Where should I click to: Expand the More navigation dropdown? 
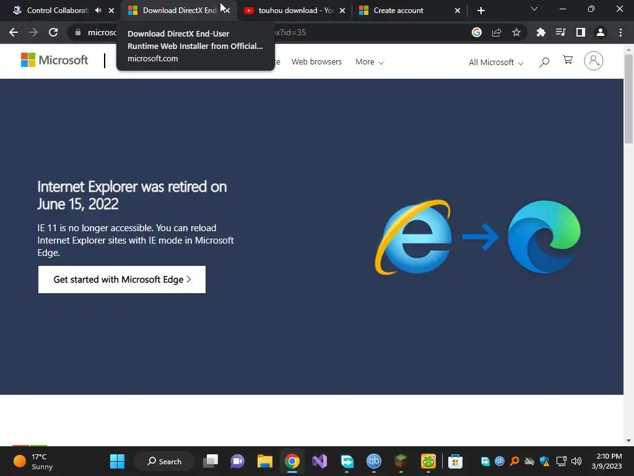coord(369,62)
